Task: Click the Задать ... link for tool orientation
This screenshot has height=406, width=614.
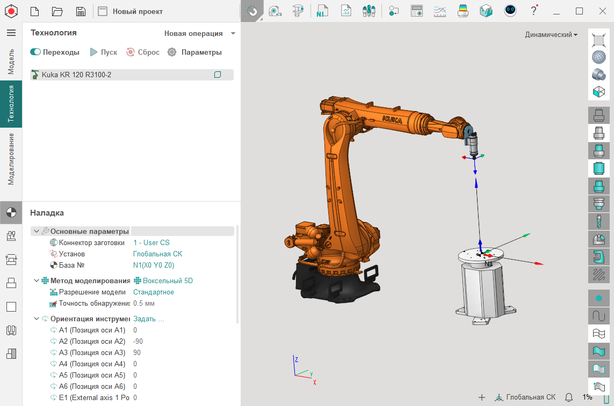Action: pos(149,319)
